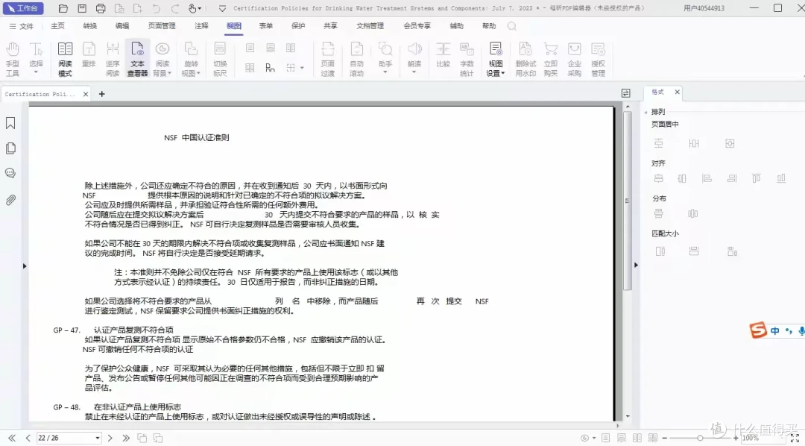Click the 切换标尺 ruler toggle

click(x=220, y=59)
